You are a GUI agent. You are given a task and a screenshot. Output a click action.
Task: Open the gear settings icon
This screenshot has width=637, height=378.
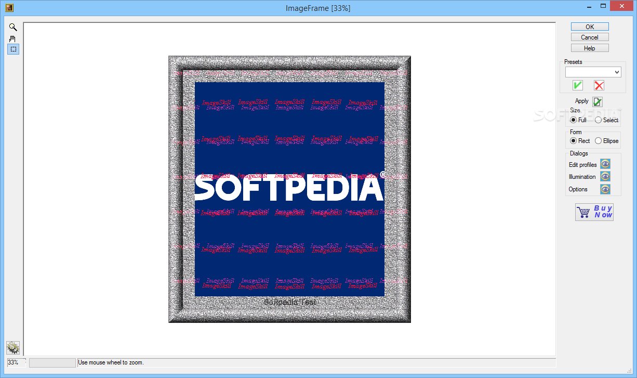coord(13,348)
